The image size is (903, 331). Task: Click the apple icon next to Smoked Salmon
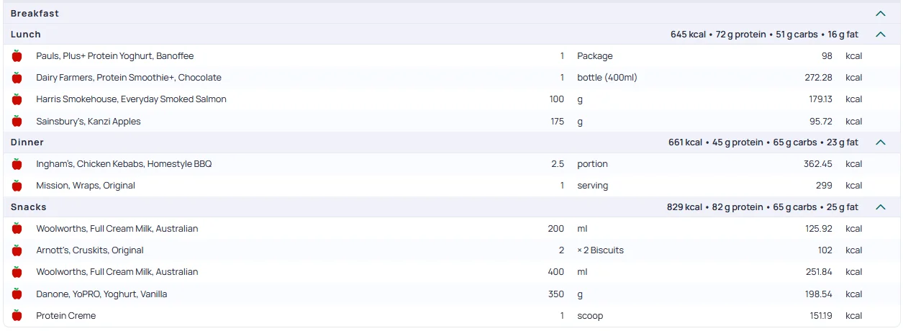click(17, 99)
